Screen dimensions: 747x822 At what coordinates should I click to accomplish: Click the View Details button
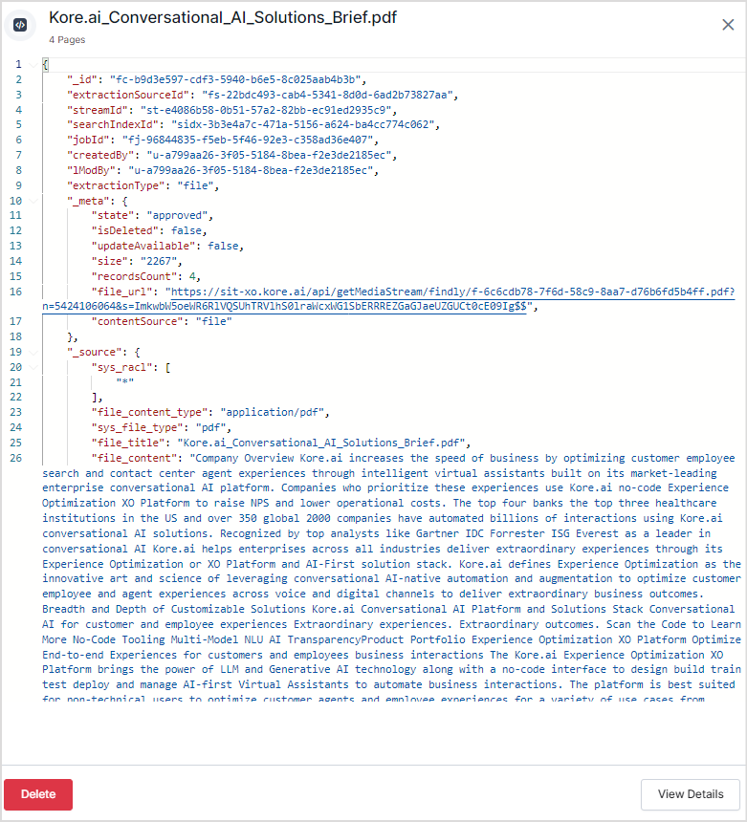coord(690,794)
